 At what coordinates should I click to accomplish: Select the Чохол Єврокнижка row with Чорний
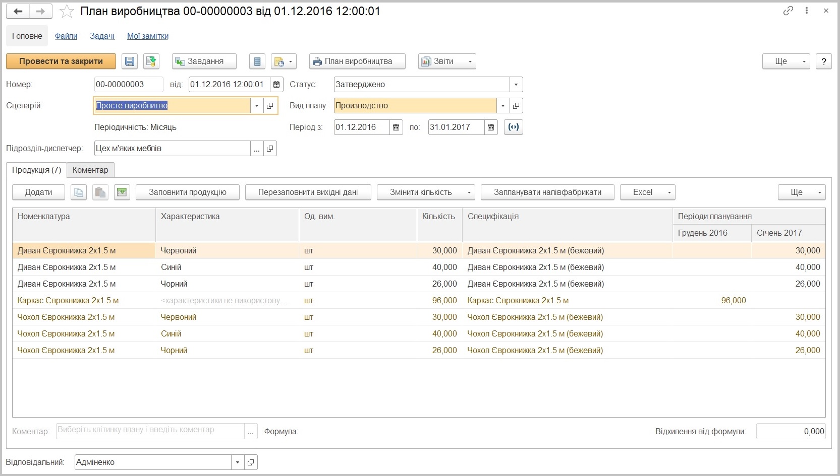pyautogui.click(x=419, y=351)
